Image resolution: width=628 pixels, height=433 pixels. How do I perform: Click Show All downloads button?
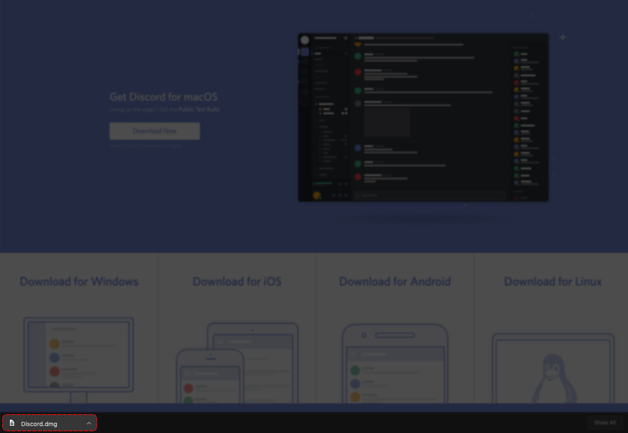tap(605, 423)
